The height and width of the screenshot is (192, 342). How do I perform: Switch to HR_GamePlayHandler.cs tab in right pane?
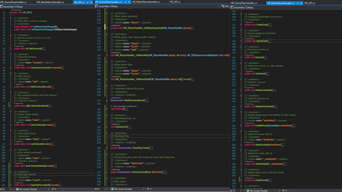tap(244, 3)
